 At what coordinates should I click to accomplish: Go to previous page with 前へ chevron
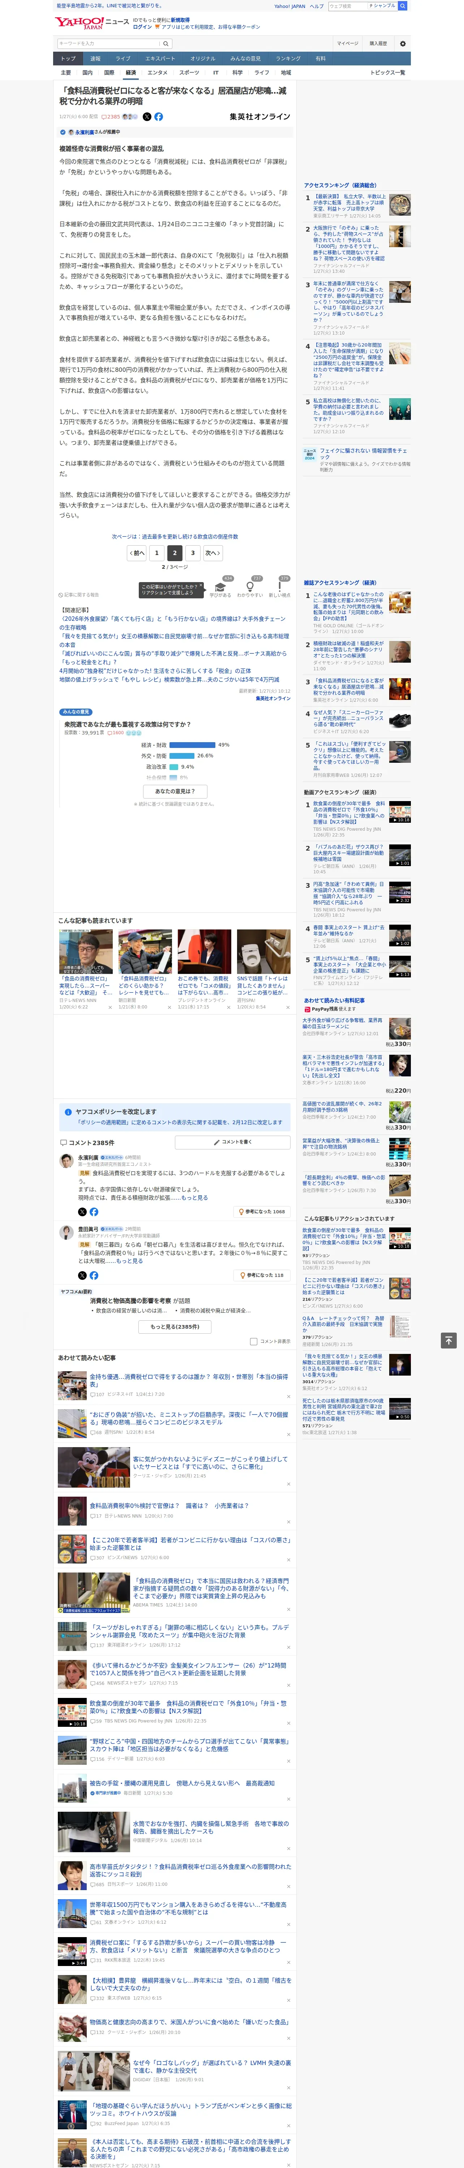[x=137, y=553]
